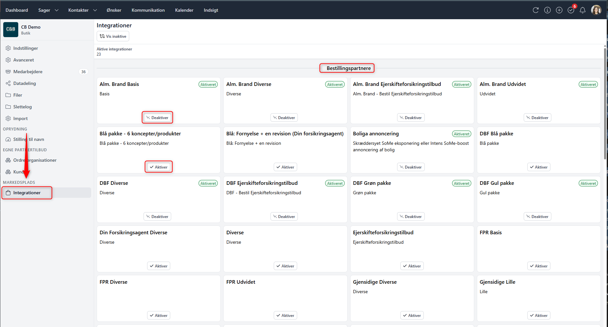Expand the Sager dropdown menu

pyautogui.click(x=48, y=10)
